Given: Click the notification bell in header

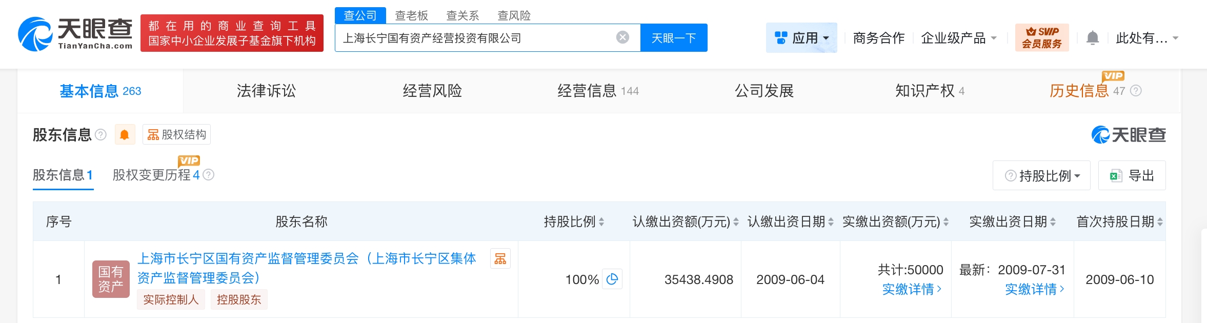Looking at the screenshot, I should point(1093,38).
